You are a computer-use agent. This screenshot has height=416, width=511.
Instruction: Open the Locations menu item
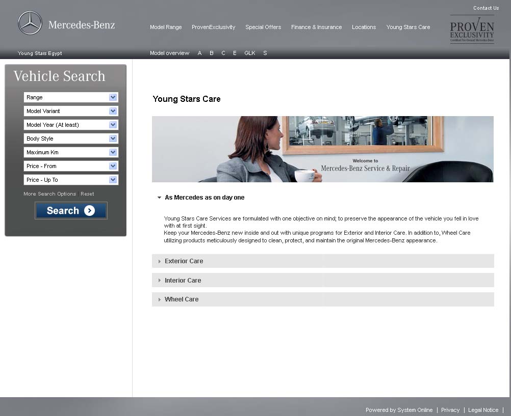click(364, 27)
